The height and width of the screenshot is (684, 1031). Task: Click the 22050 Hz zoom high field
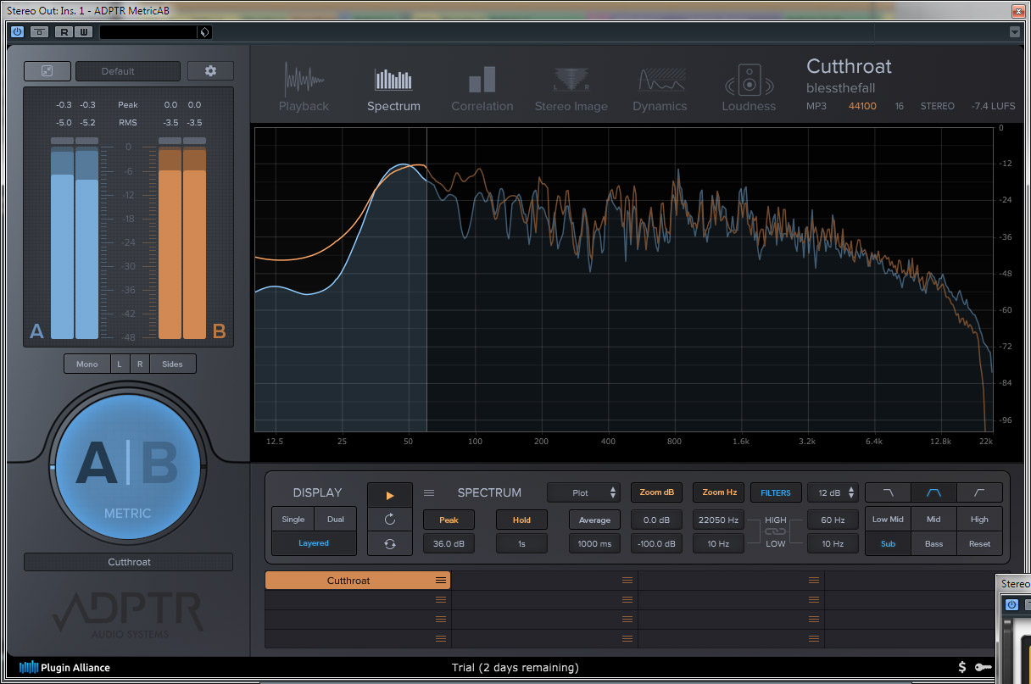(x=719, y=520)
